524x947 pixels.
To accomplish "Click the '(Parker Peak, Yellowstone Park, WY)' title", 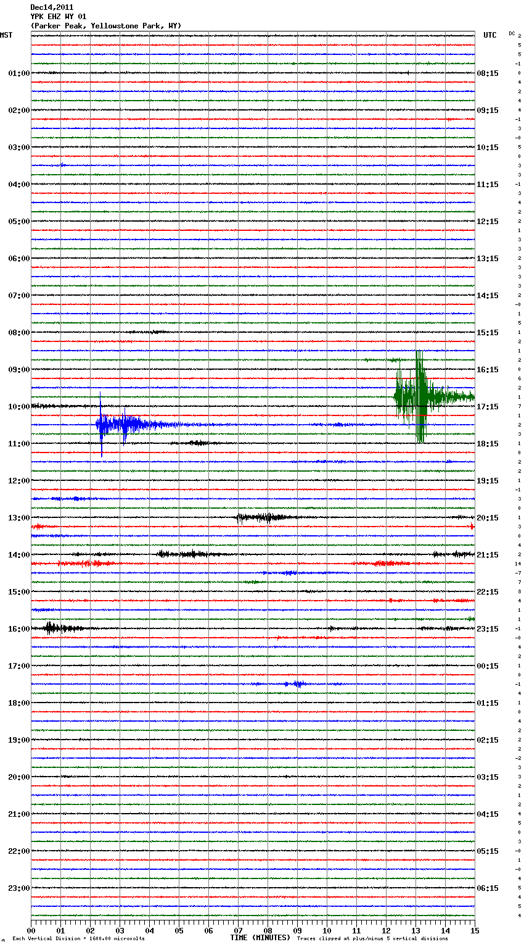I will click(105, 26).
